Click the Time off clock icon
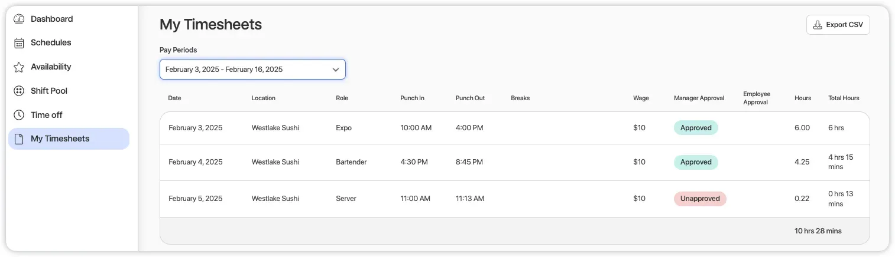 coord(19,115)
